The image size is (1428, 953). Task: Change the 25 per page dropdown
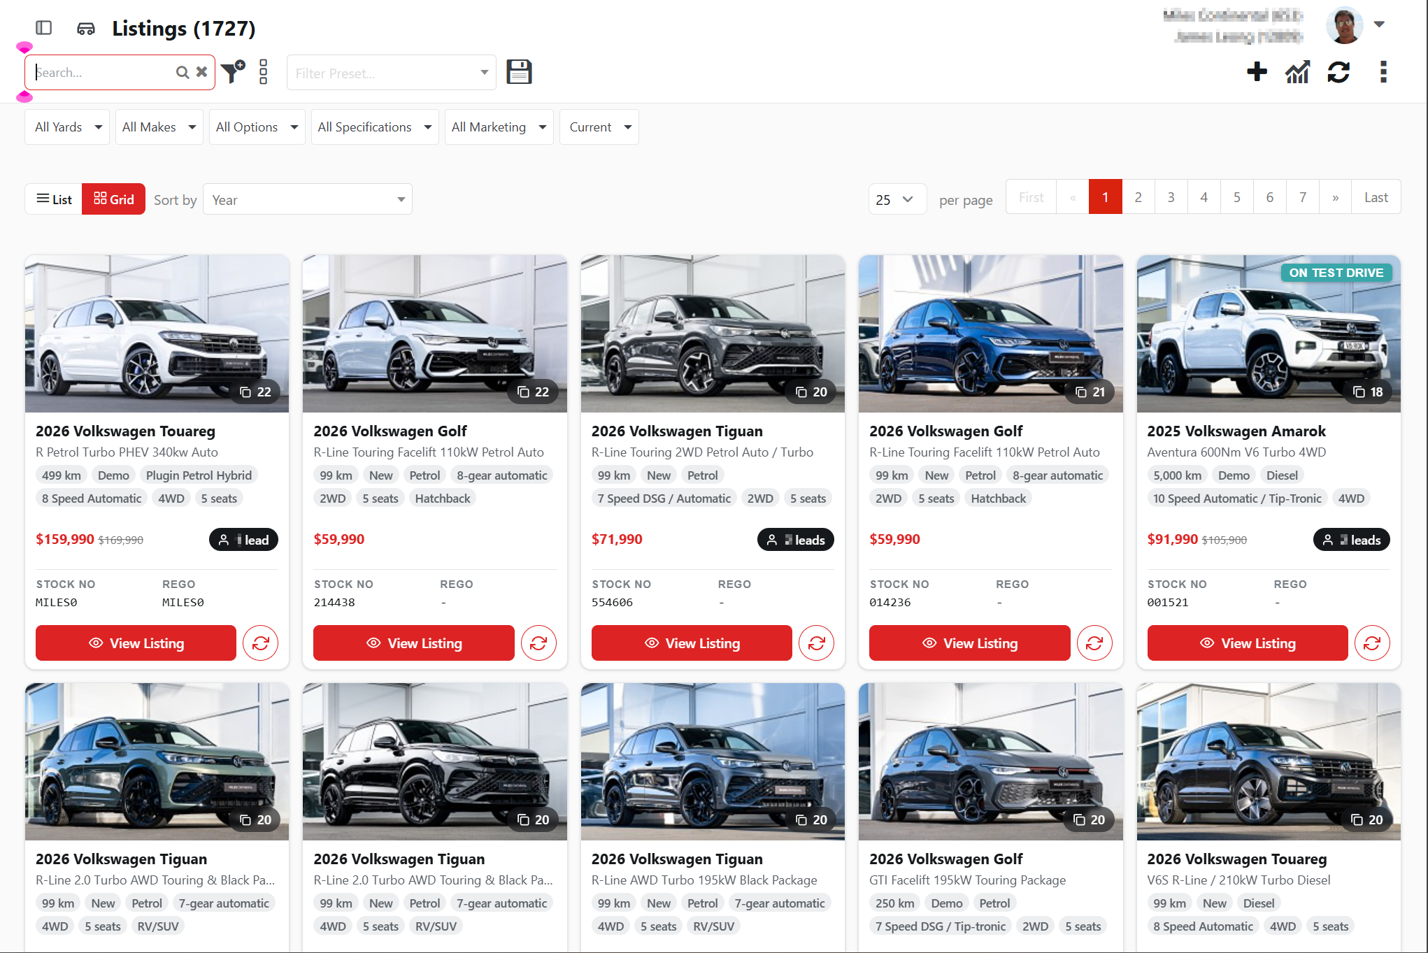[897, 200]
